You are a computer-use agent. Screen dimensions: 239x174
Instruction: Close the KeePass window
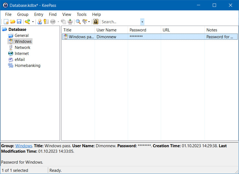tap(231, 5)
